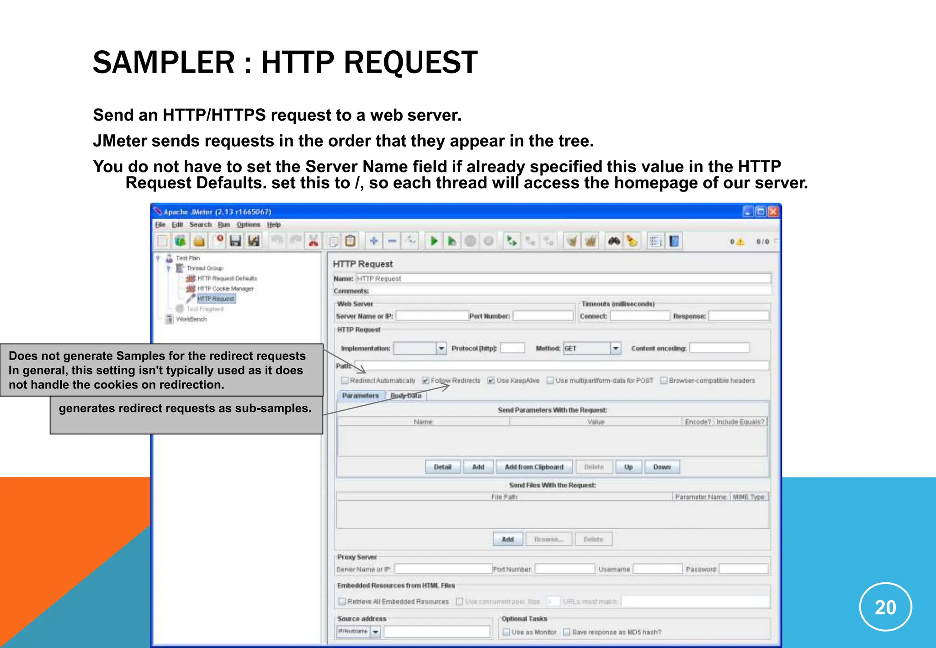Click the Search binoculars icon
This screenshot has height=648, width=936.
tap(613, 241)
